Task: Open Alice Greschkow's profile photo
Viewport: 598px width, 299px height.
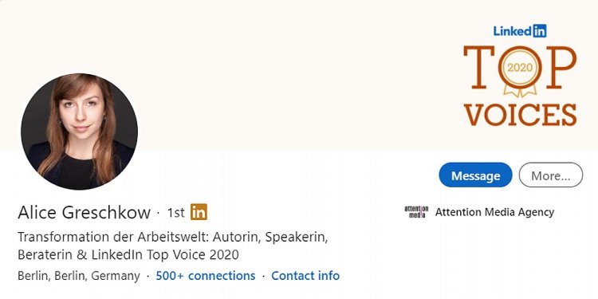Action: (79, 132)
